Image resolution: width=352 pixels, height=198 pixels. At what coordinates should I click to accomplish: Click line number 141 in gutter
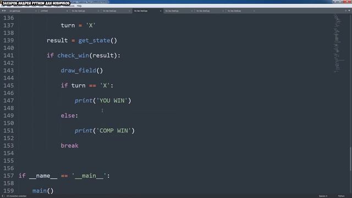(x=9, y=56)
